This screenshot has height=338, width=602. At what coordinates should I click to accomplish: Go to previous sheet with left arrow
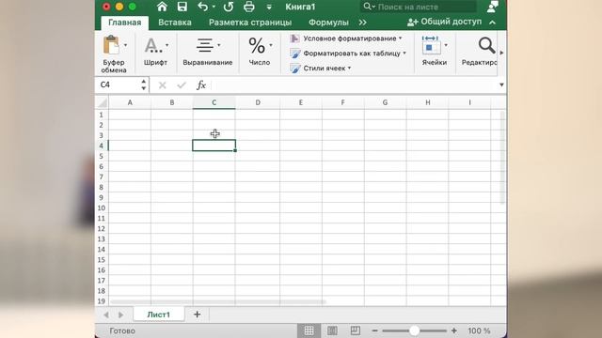coord(106,315)
